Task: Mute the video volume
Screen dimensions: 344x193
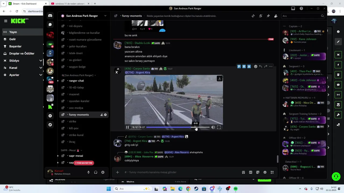Action: coord(213,127)
